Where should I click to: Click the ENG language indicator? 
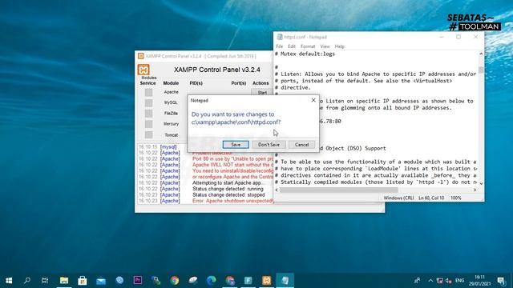(459, 281)
